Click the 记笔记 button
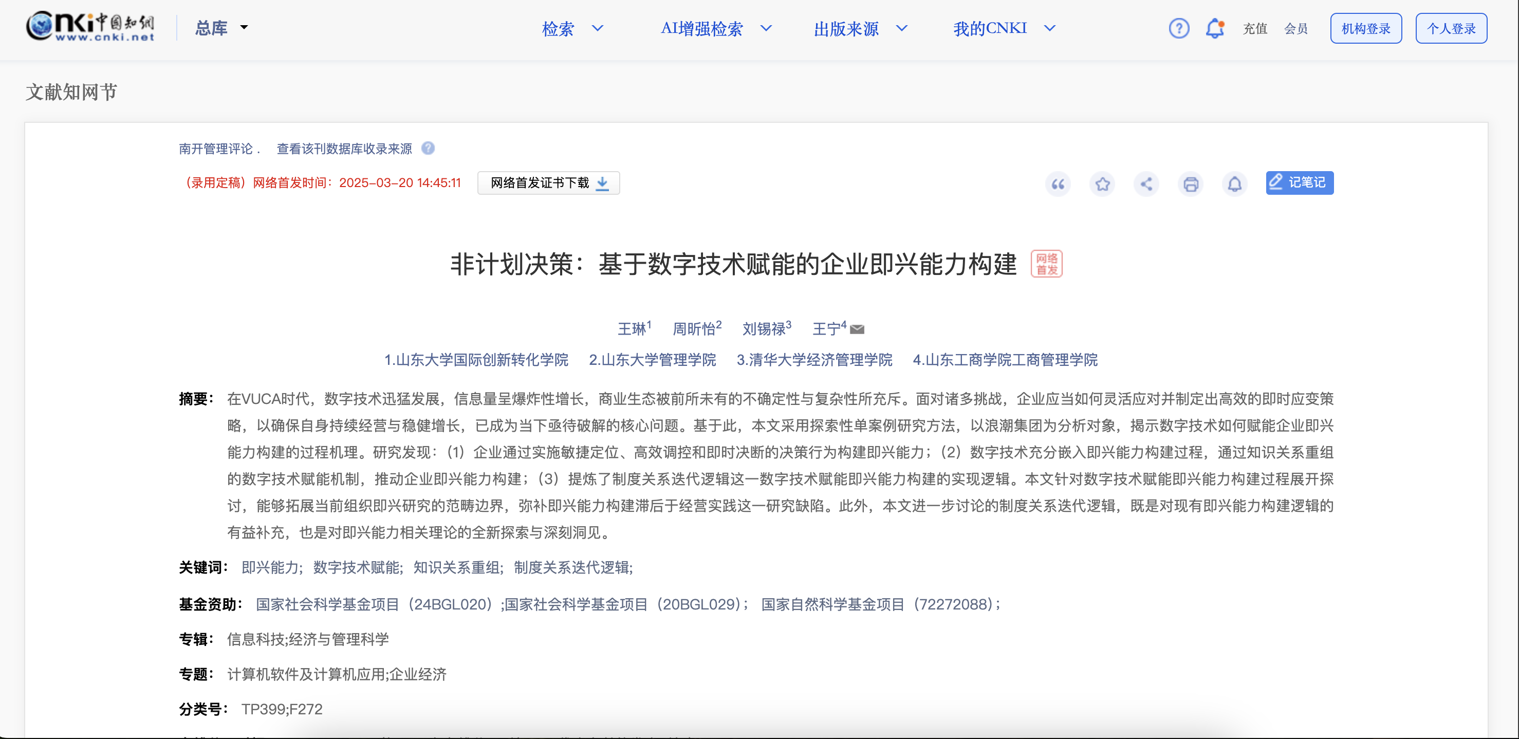 click(1299, 182)
